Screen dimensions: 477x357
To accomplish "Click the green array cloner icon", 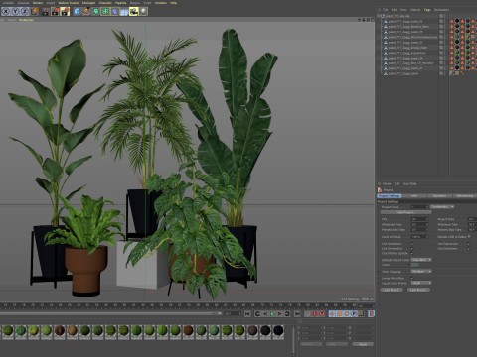I will [x=105, y=12].
